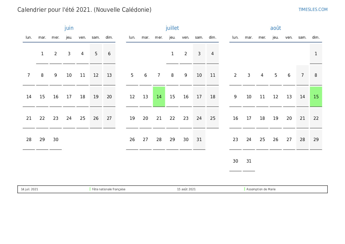345x244 pixels.
Task: Click highlighted August 15 holiday cell
Action: (316, 97)
